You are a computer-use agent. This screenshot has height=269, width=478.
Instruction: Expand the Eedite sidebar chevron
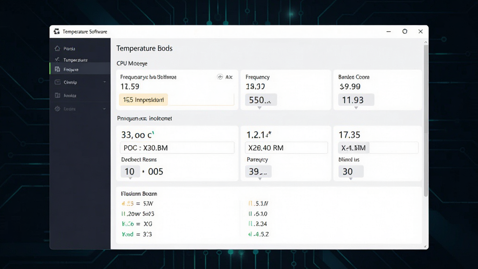104,108
